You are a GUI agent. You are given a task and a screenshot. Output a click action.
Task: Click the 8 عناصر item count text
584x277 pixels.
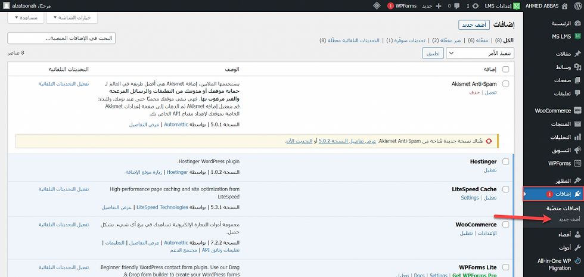(16, 53)
